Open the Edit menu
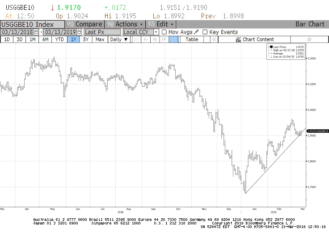Screen dimensions: 329x237 click(x=161, y=24)
